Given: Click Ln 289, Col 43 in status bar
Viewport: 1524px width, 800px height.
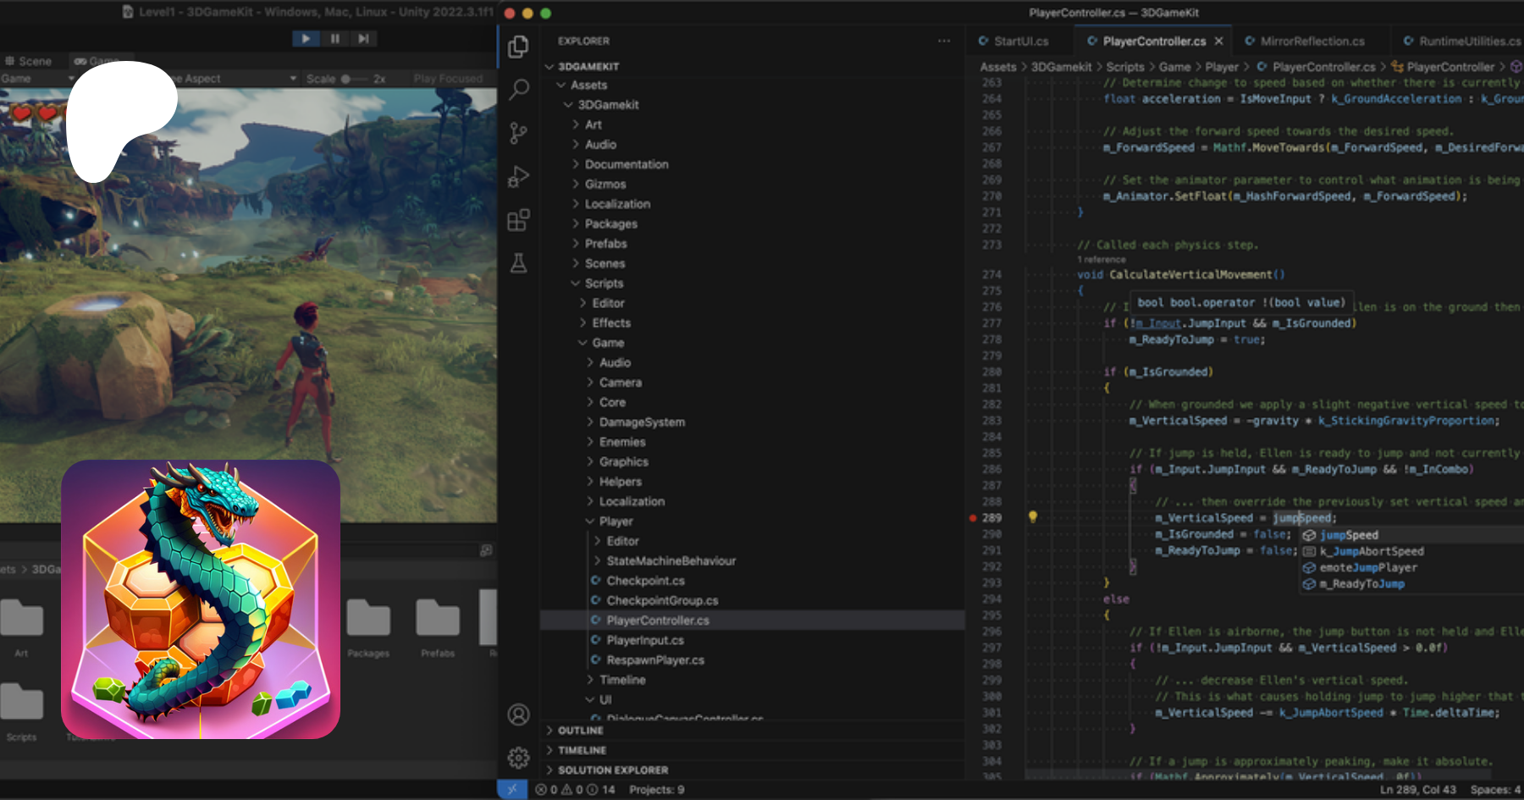Looking at the screenshot, I should click(x=1417, y=790).
